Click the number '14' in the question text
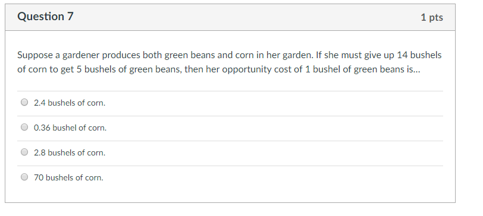Screen dimensions: 483x216 tap(402, 55)
